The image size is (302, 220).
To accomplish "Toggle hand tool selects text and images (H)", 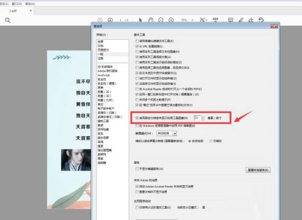I will [137, 52].
